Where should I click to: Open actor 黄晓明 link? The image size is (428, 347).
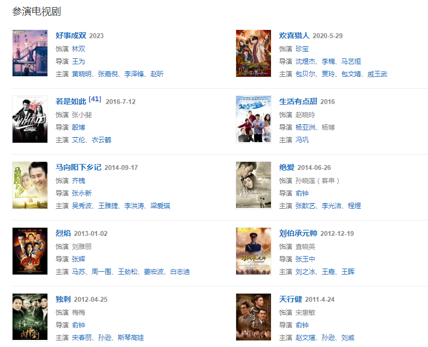tap(82, 74)
